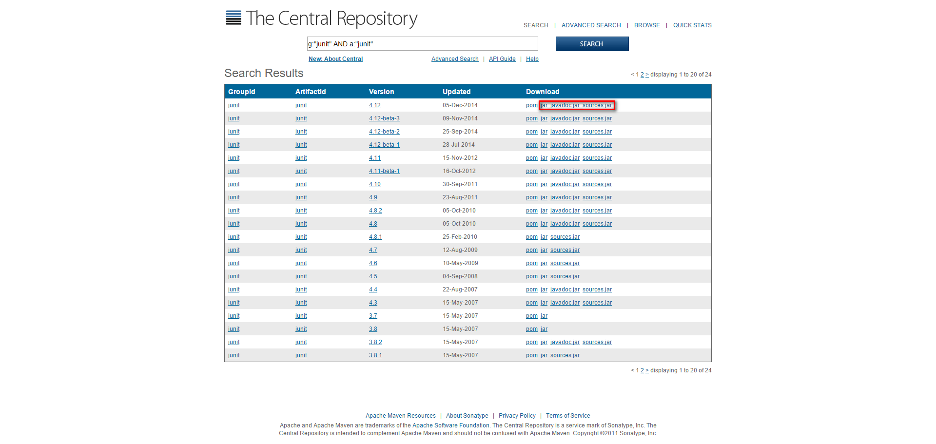Open version 4.11 link

374,158
